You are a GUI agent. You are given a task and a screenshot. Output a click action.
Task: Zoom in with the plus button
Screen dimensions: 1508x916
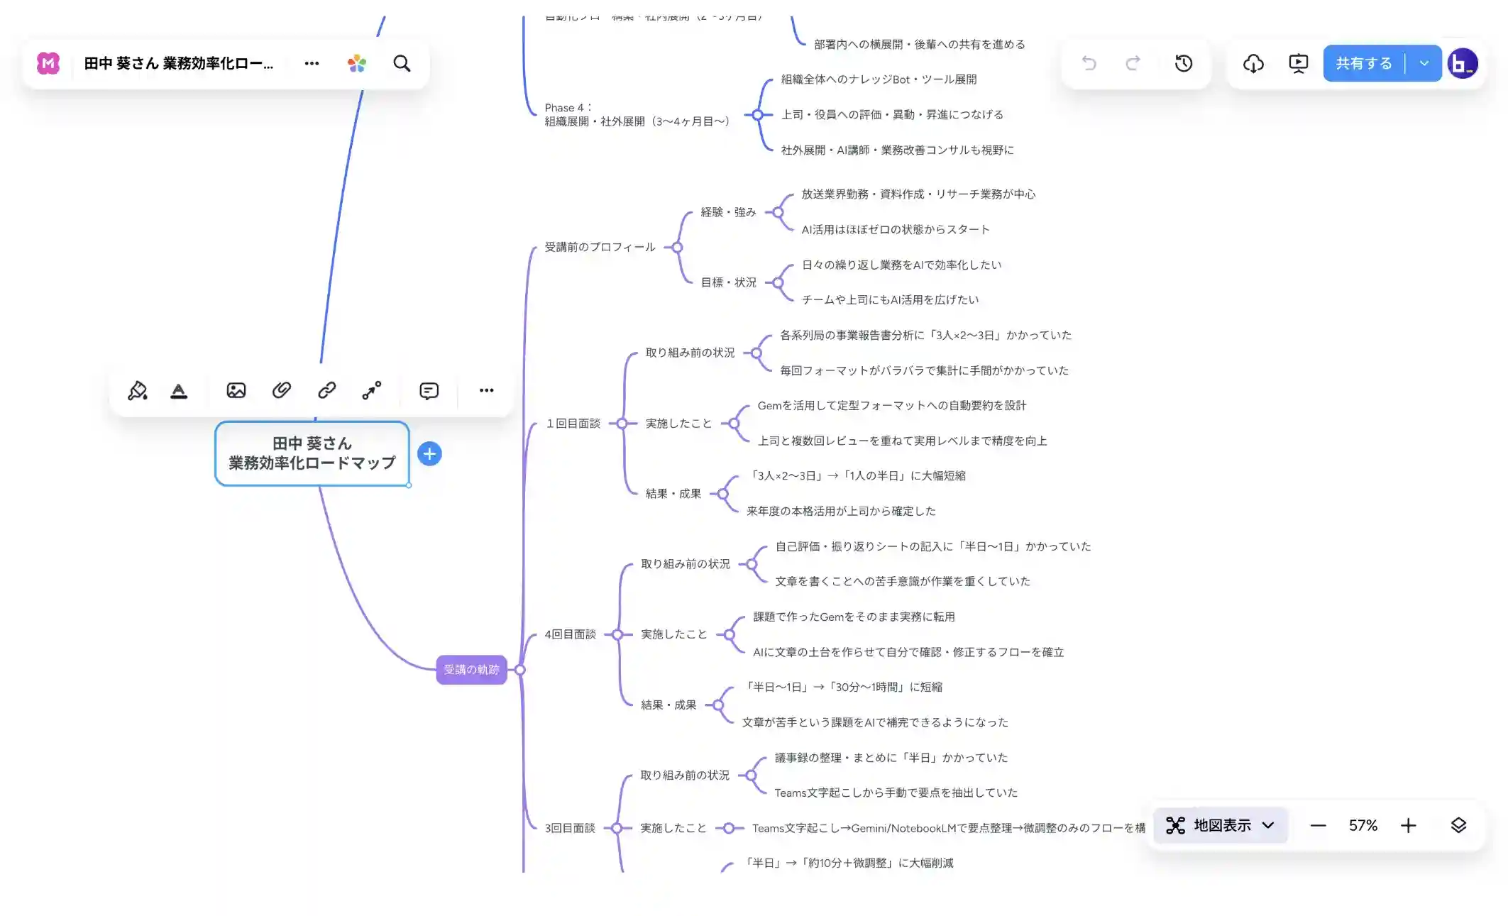(x=1409, y=825)
